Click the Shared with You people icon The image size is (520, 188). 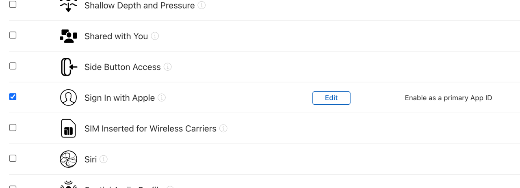(x=68, y=36)
